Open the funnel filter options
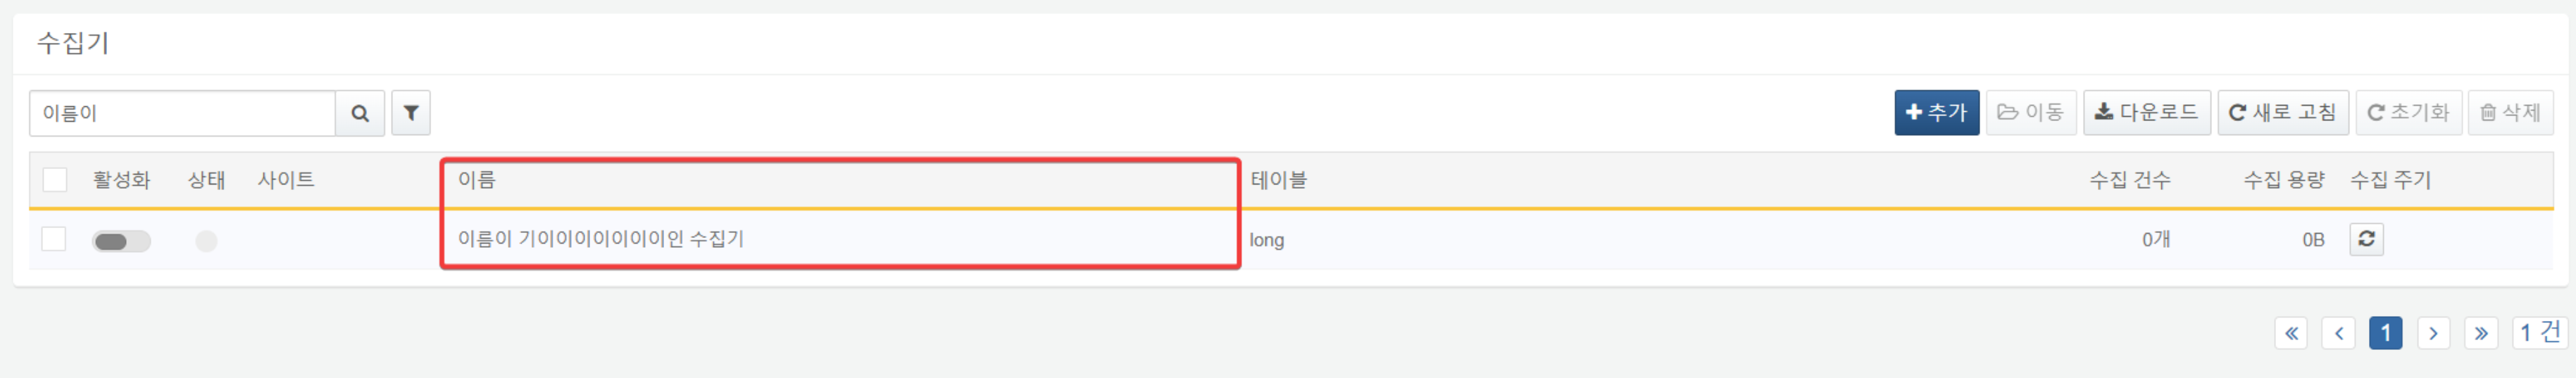 [x=411, y=113]
